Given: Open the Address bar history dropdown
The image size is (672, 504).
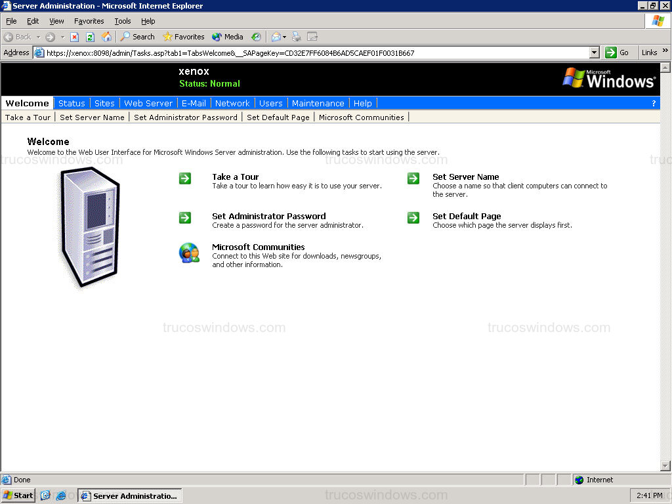Looking at the screenshot, I should pyautogui.click(x=593, y=52).
